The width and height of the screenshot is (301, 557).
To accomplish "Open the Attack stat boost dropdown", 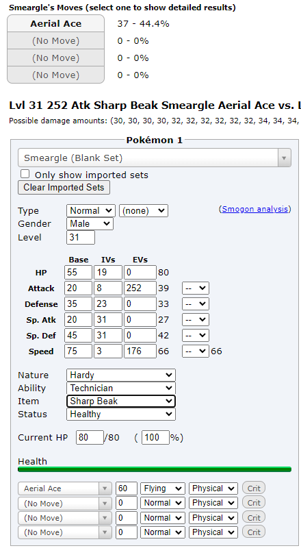I will pyautogui.click(x=196, y=288).
